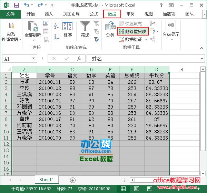Click cell containing 20100105
The image size is (207, 193).
click(x=50, y=107)
